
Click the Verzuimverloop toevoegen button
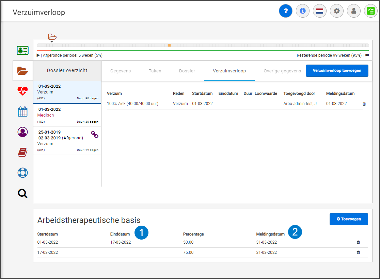tap(337, 71)
